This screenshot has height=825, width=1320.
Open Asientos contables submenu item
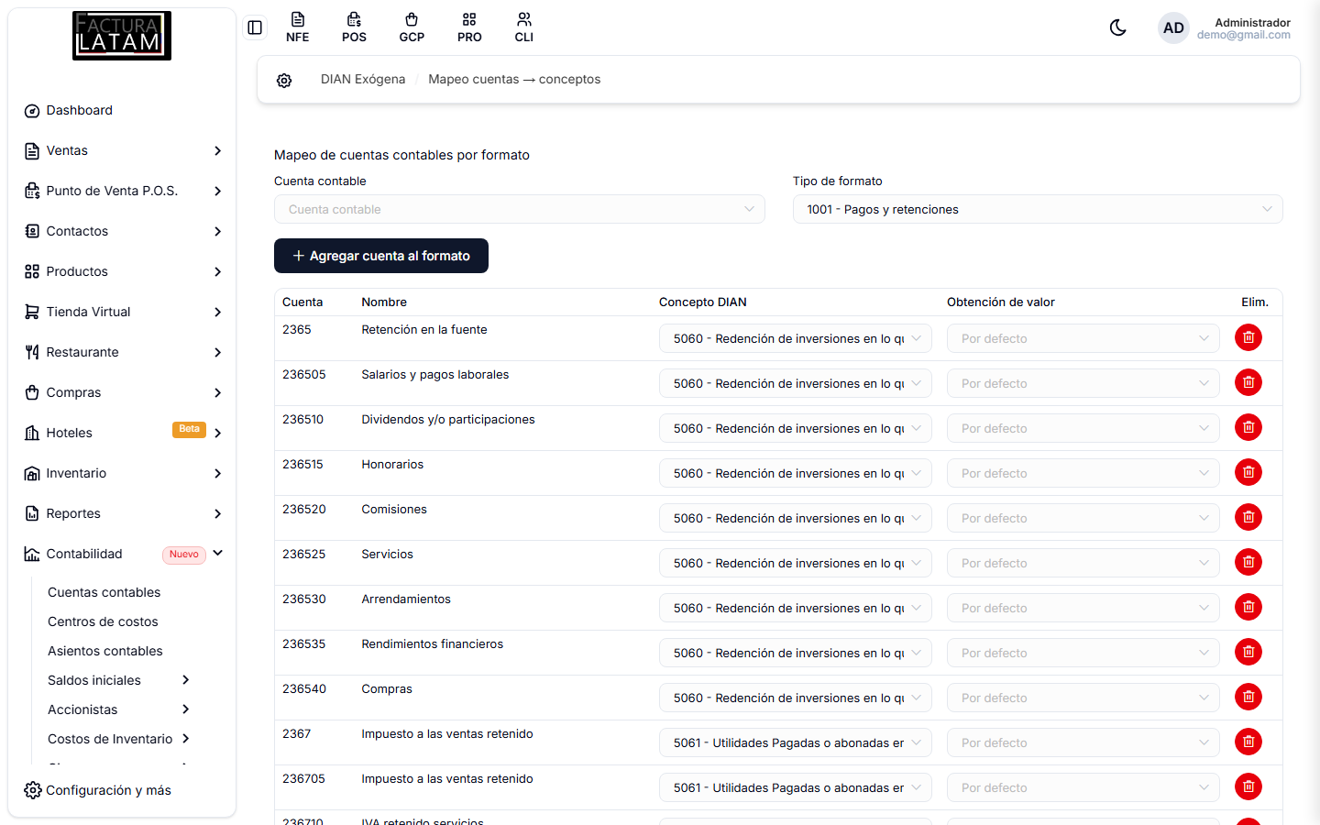click(105, 651)
